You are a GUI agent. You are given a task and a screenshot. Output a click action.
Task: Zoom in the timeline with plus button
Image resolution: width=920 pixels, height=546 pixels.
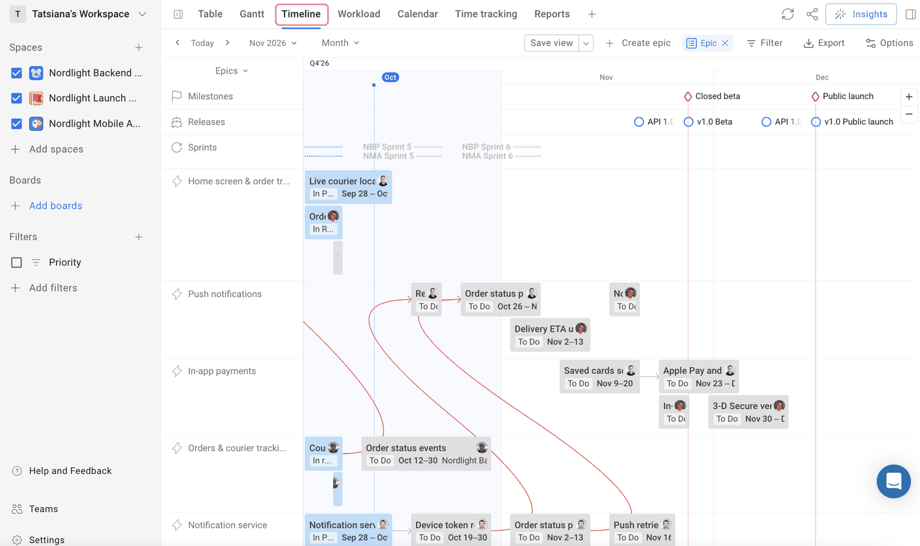click(909, 96)
